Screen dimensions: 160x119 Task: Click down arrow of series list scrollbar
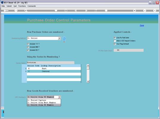pyautogui.click(x=88, y=81)
